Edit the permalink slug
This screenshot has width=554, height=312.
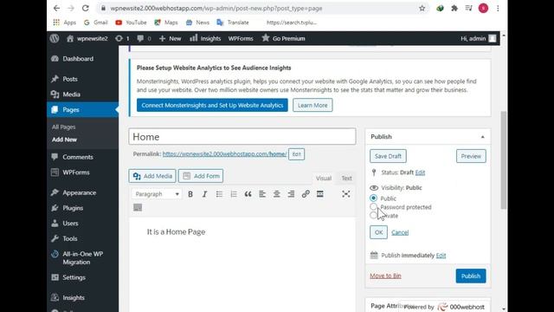[x=296, y=154]
